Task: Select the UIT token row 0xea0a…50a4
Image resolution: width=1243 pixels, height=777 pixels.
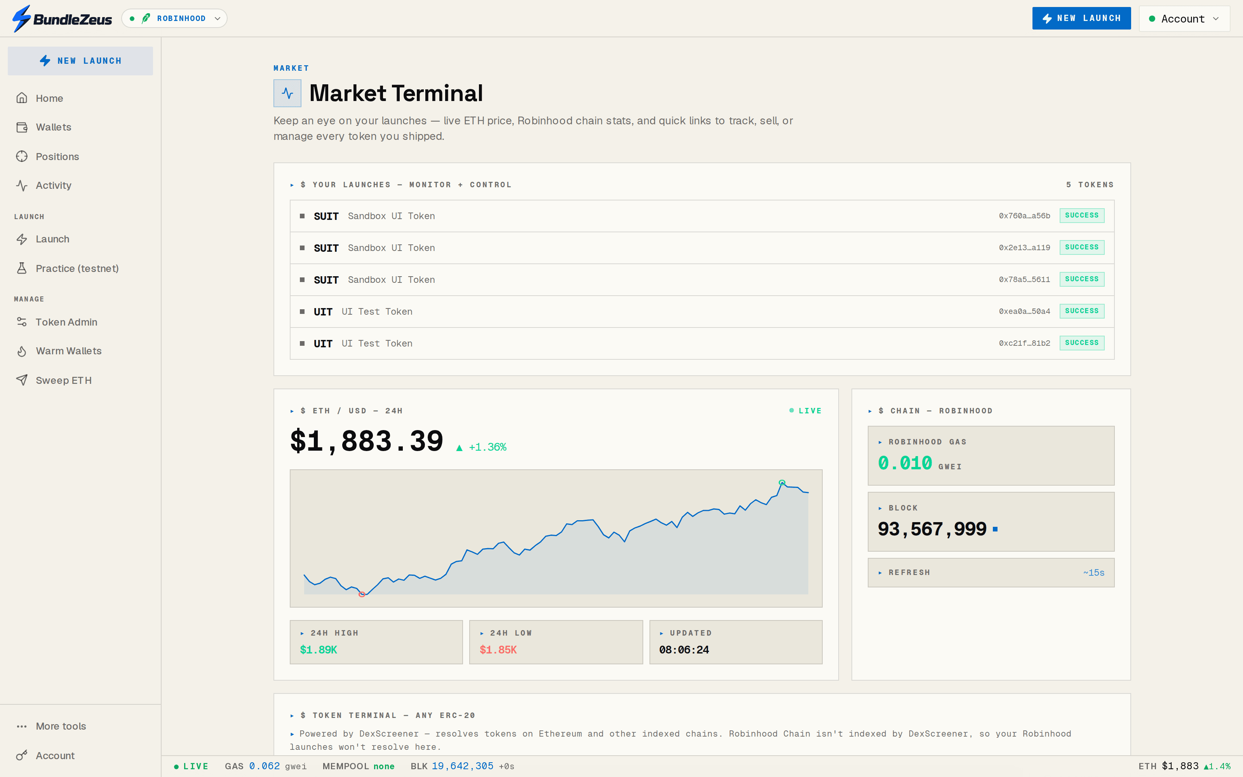Action: tap(702, 312)
